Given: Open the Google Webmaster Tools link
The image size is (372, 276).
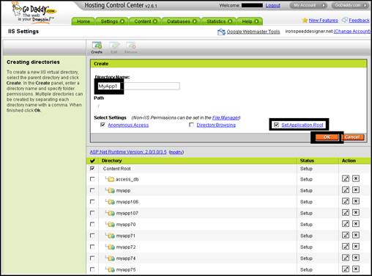Looking at the screenshot, I should [253, 32].
